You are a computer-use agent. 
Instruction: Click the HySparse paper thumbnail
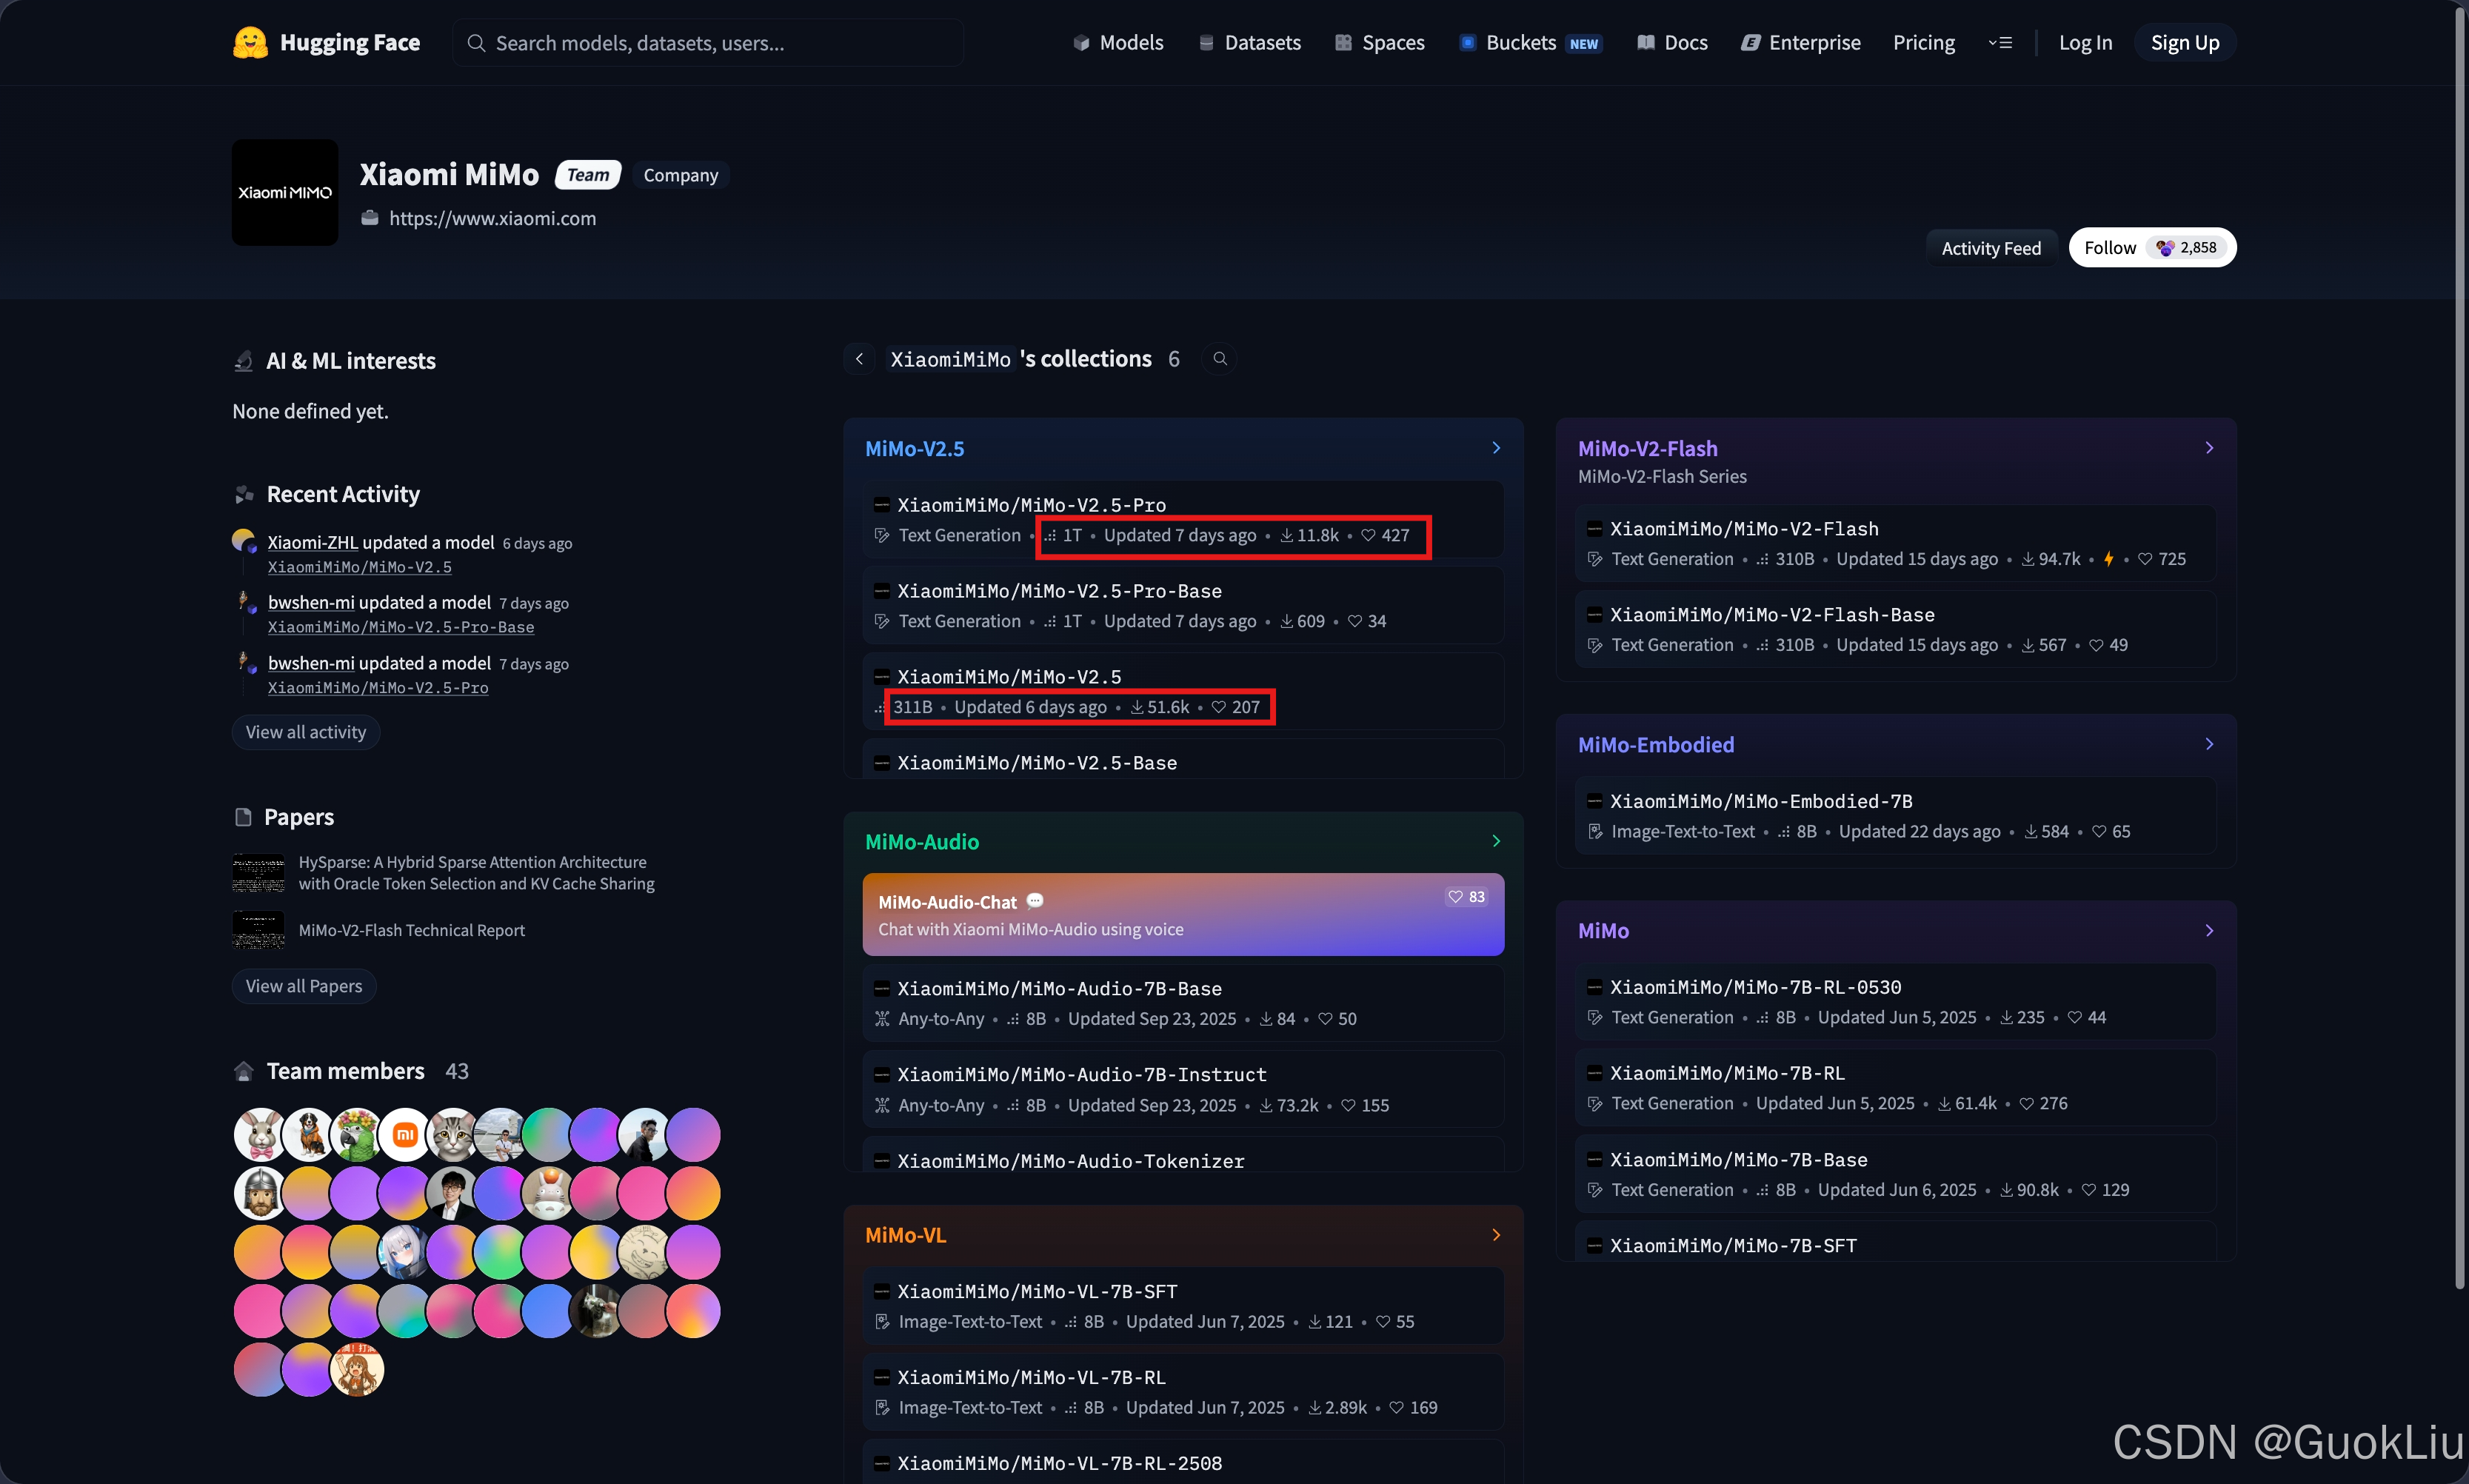[258, 873]
